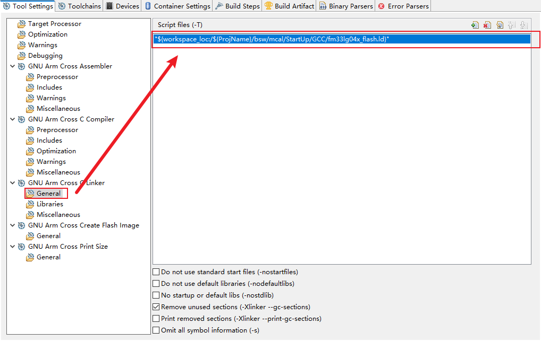This screenshot has width=541, height=341.
Task: Select GNU Arm Cross Create Flash Image tool
Action: click(83, 225)
